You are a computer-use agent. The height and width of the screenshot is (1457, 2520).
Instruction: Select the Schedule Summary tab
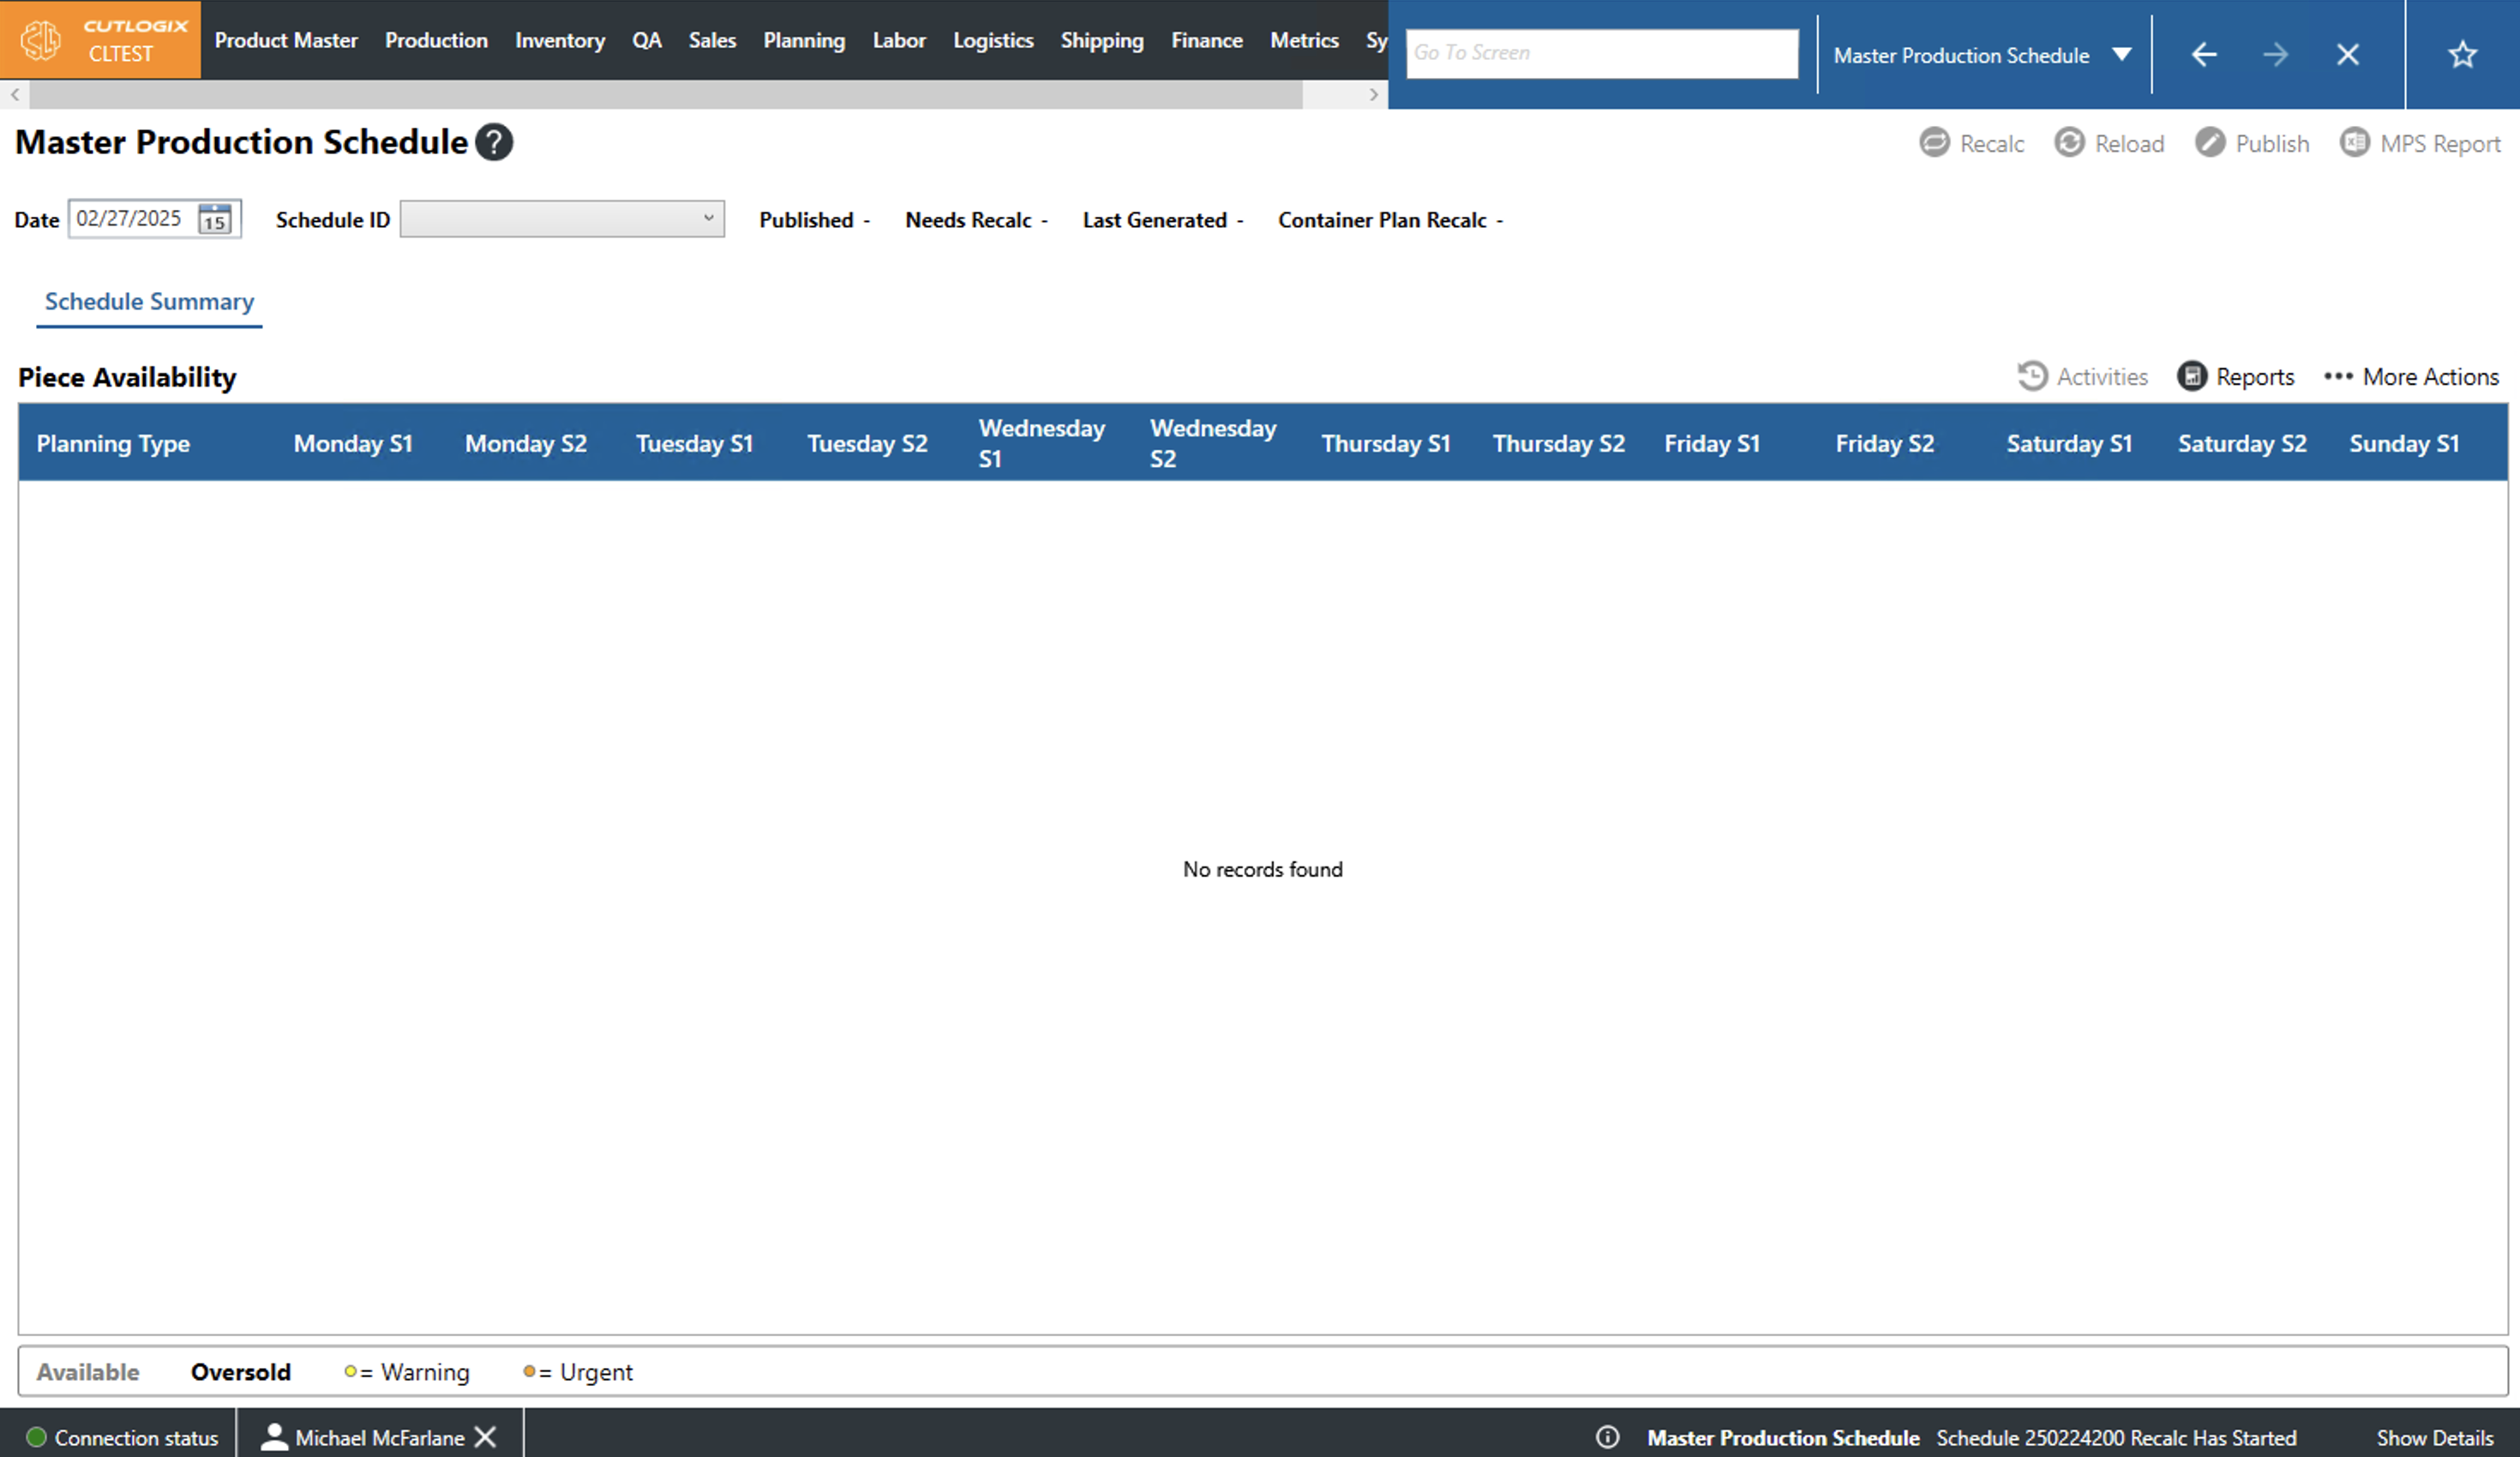coord(149,301)
